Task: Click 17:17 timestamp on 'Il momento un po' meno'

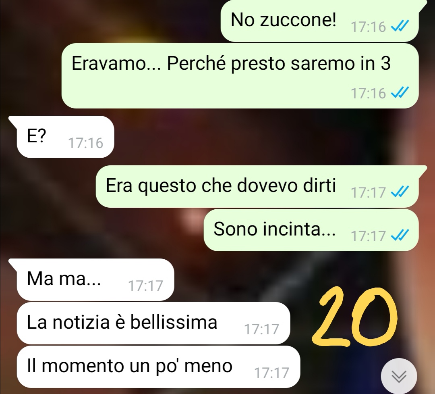Action: 271,373
